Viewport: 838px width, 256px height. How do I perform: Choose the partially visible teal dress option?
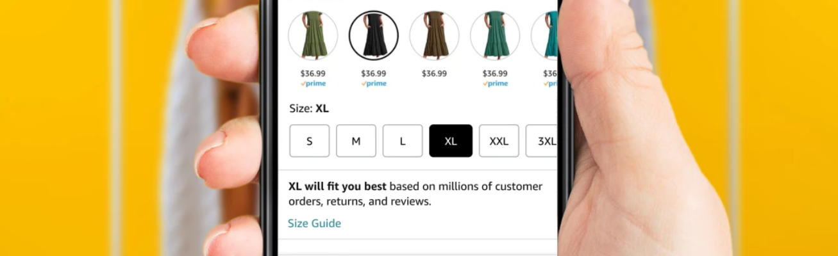tap(544, 35)
